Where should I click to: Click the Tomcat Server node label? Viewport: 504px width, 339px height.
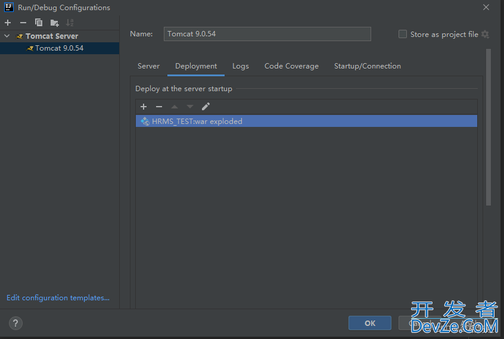point(52,36)
